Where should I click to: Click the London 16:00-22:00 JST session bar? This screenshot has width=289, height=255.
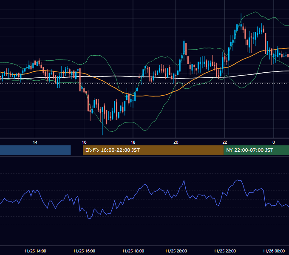[x=153, y=150]
